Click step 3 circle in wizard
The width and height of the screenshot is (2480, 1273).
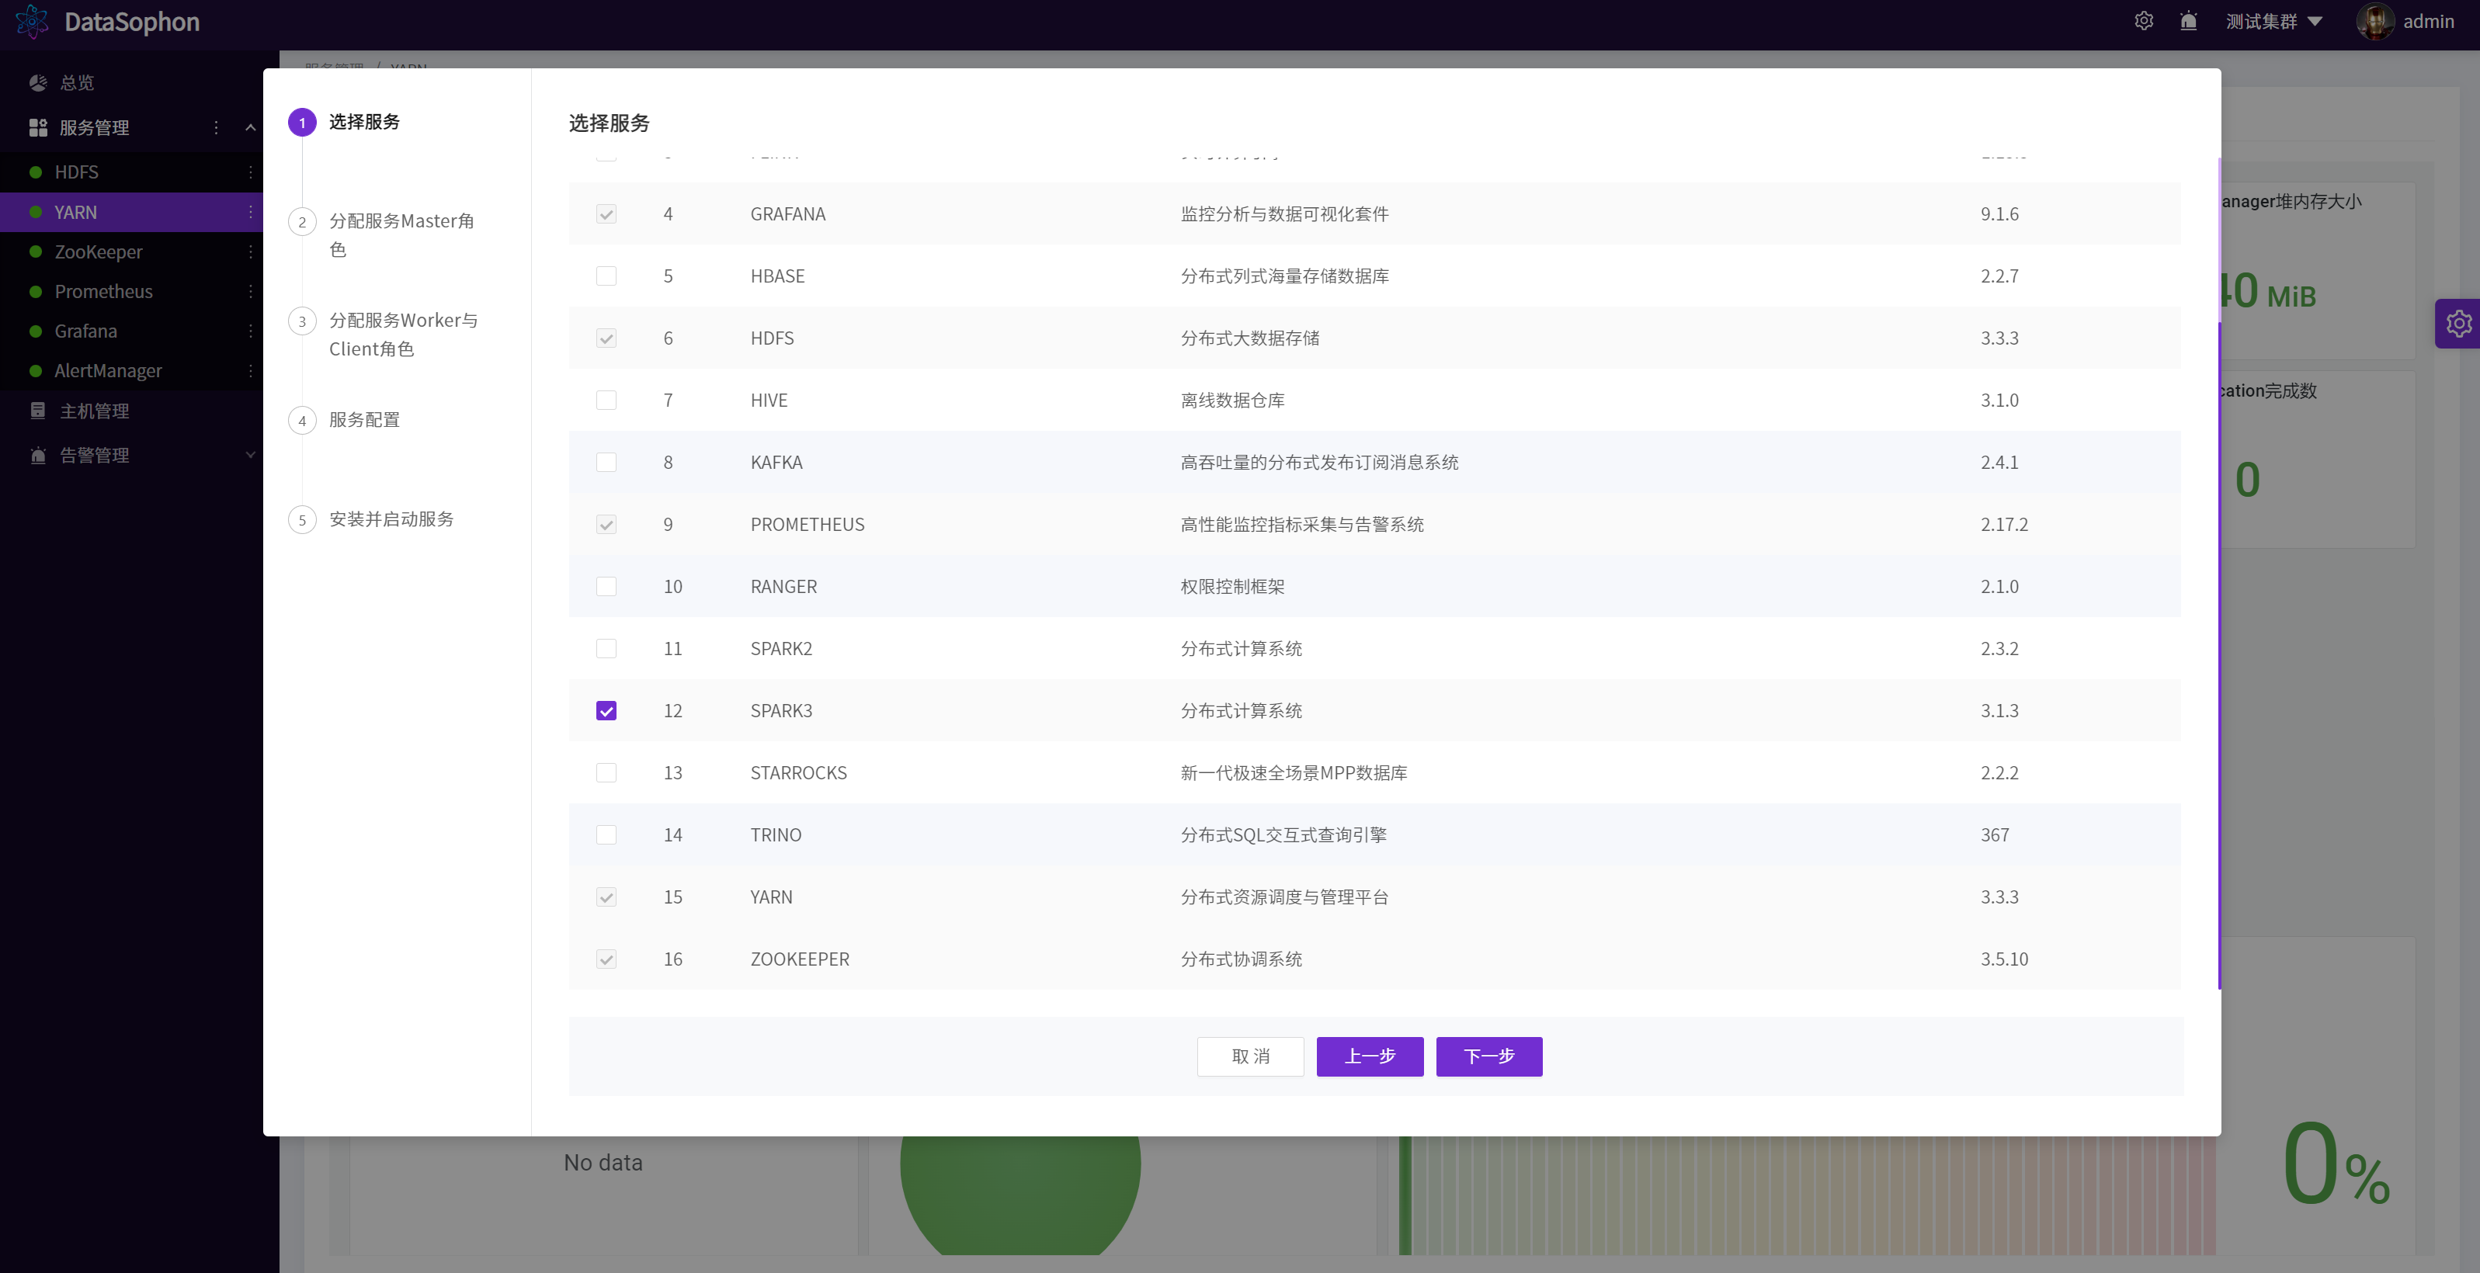coord(302,321)
